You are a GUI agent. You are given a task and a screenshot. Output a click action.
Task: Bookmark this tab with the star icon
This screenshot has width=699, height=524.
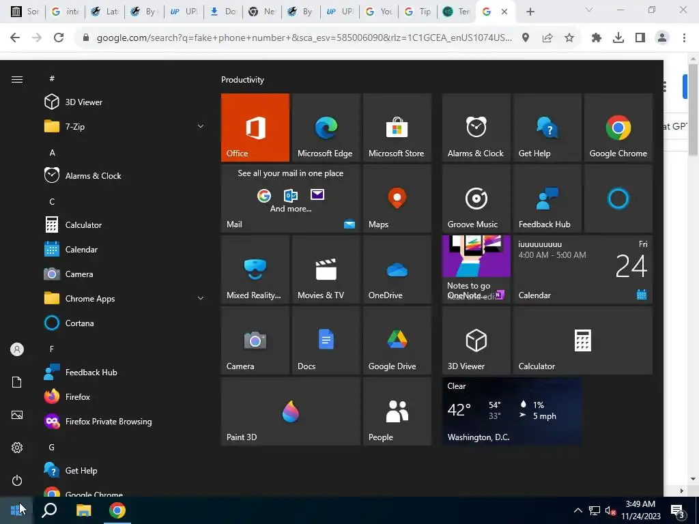[569, 38]
